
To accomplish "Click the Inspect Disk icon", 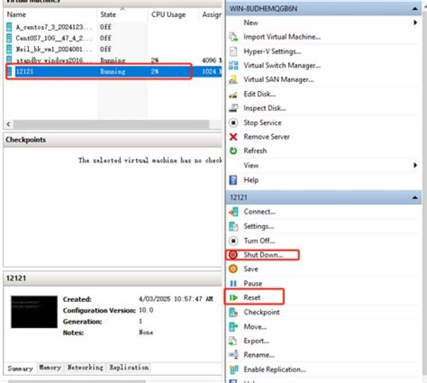I will point(234,108).
